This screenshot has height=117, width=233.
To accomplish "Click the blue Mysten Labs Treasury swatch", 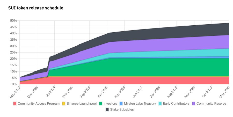I will [121, 104].
